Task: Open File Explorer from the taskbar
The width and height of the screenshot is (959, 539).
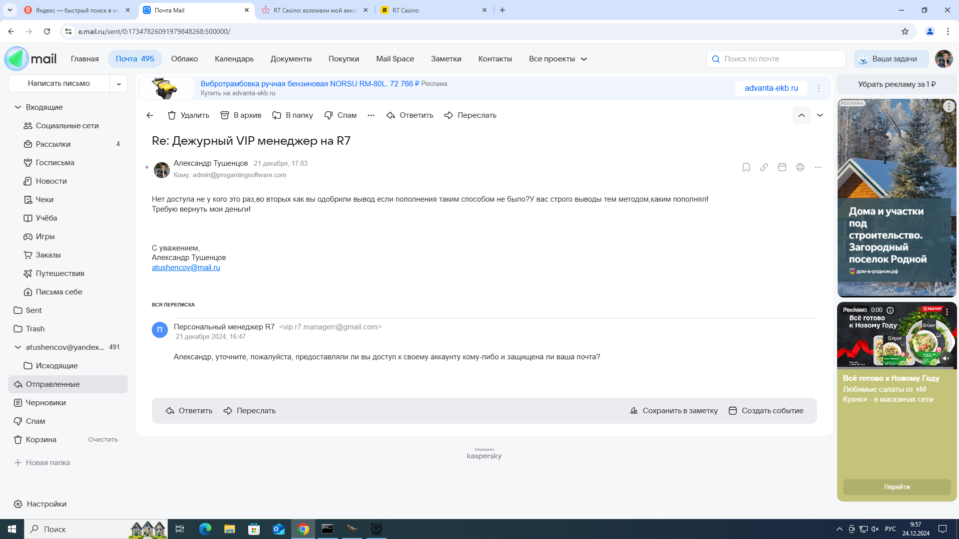Action: point(230,529)
